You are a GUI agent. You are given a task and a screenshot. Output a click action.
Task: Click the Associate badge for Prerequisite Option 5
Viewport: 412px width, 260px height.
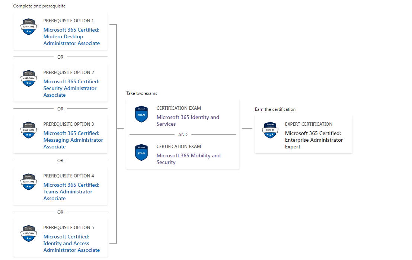(x=29, y=234)
